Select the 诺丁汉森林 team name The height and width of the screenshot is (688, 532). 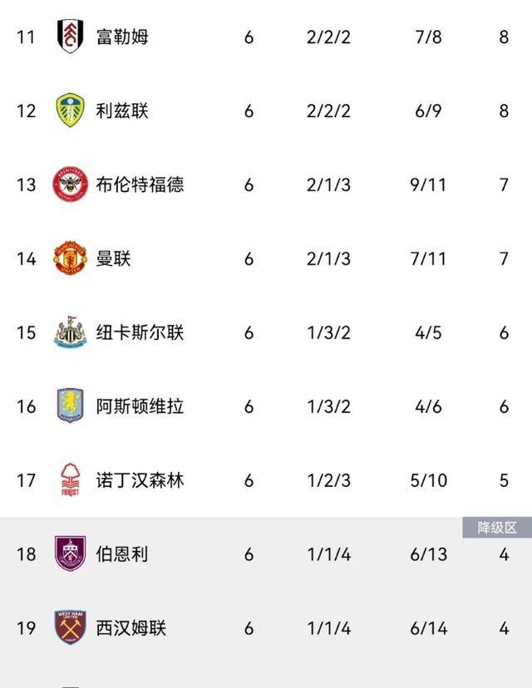coord(140,480)
